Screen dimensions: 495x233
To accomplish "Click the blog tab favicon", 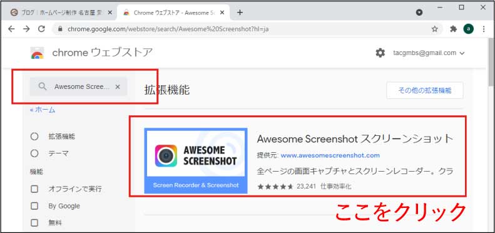I will click(x=14, y=13).
